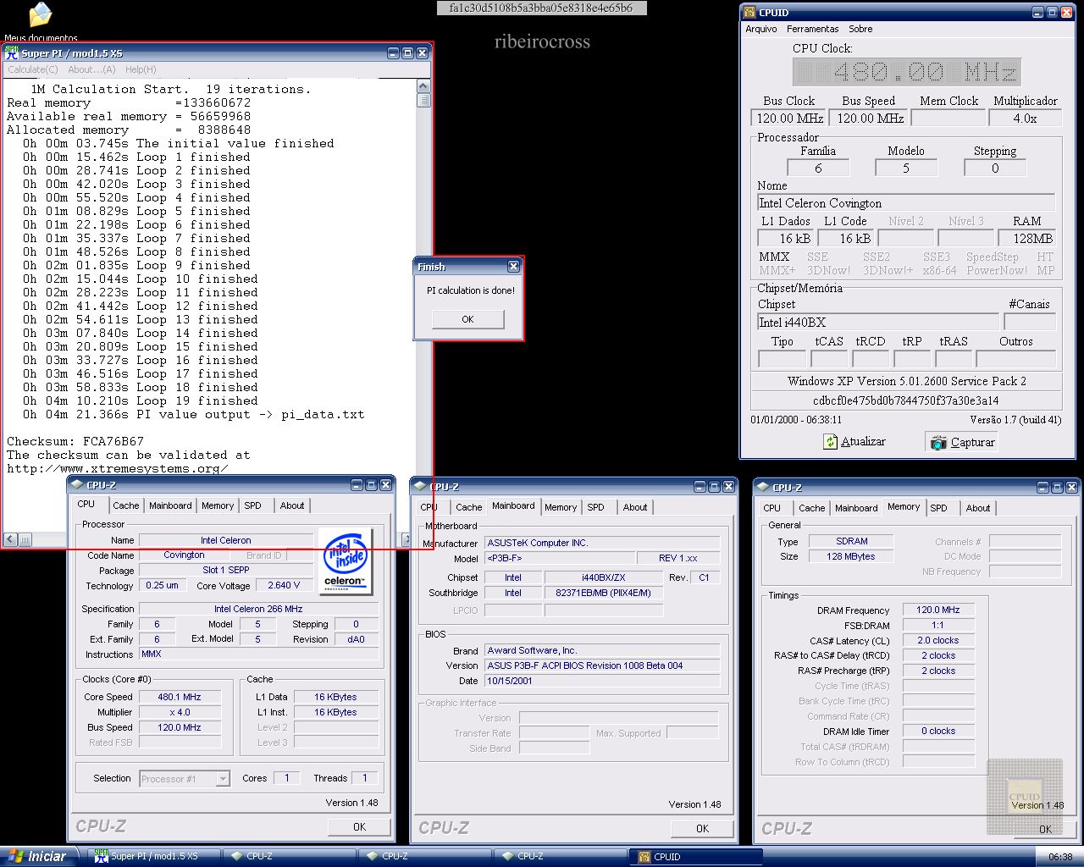The height and width of the screenshot is (867, 1084).
Task: Click the Capturar button label
Action: pos(972,442)
